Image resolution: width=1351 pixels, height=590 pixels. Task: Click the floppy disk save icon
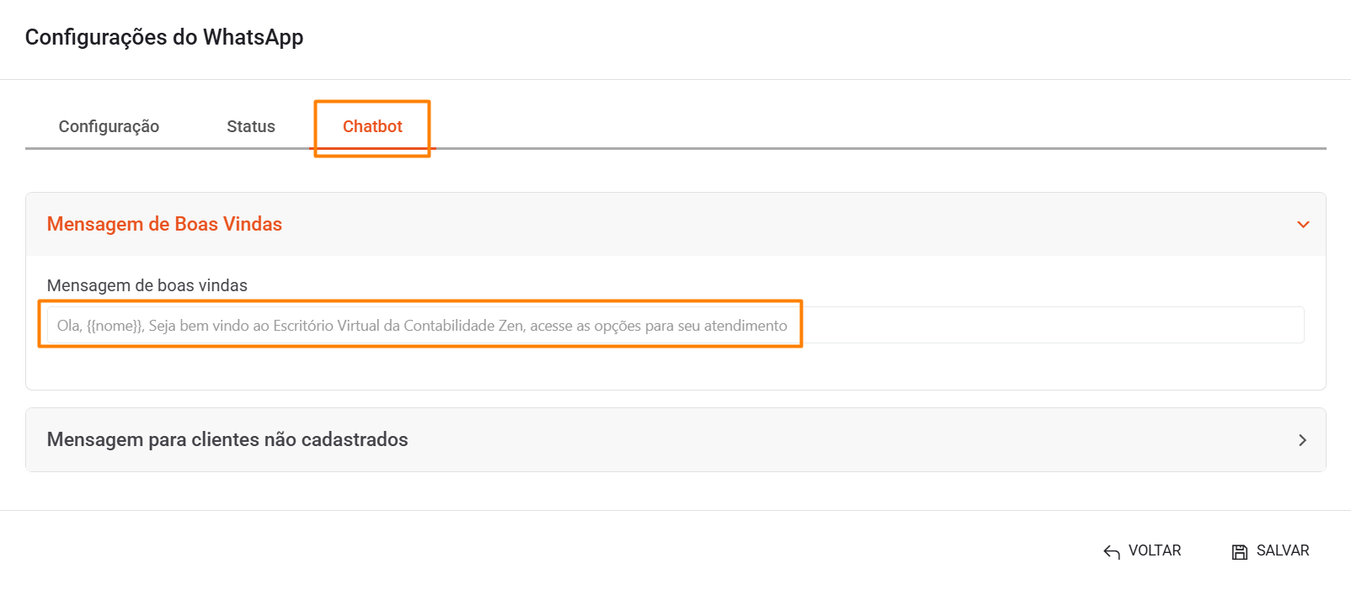1240,552
